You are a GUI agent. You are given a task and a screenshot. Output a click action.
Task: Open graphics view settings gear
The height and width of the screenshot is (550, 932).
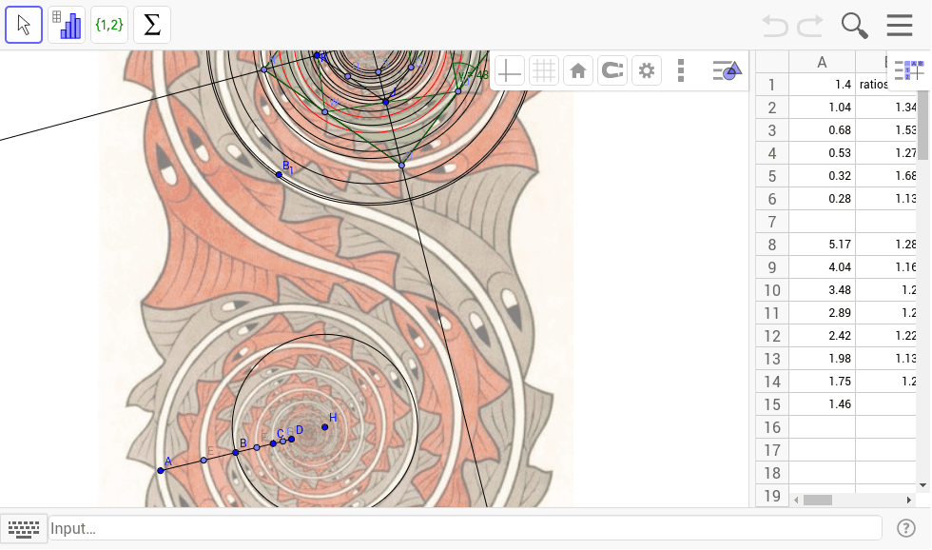click(647, 70)
